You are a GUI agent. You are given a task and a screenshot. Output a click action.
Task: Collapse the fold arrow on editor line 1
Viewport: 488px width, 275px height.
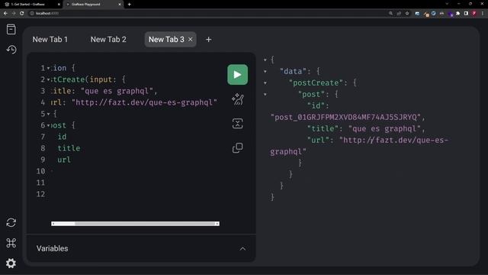[x=48, y=68]
